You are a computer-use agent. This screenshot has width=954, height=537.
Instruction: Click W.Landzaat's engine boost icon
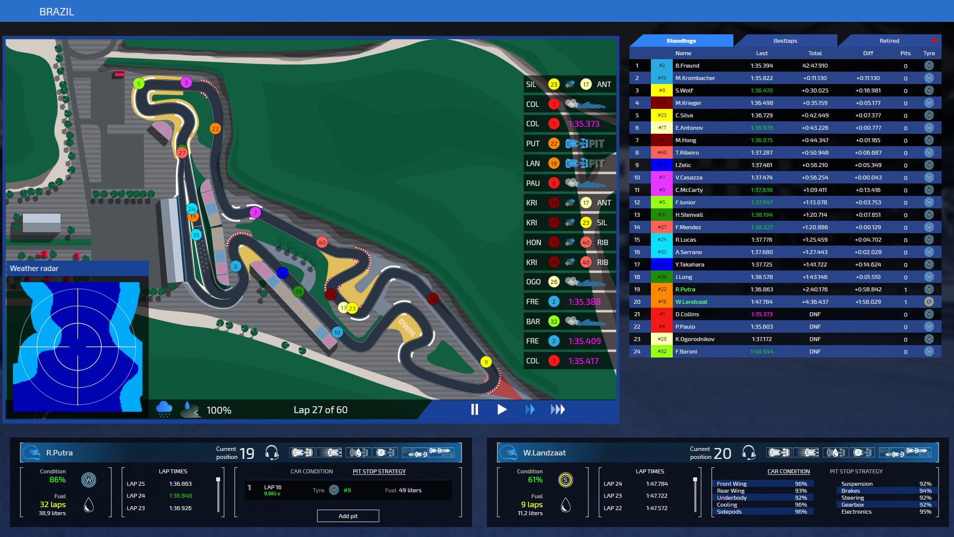(x=863, y=452)
